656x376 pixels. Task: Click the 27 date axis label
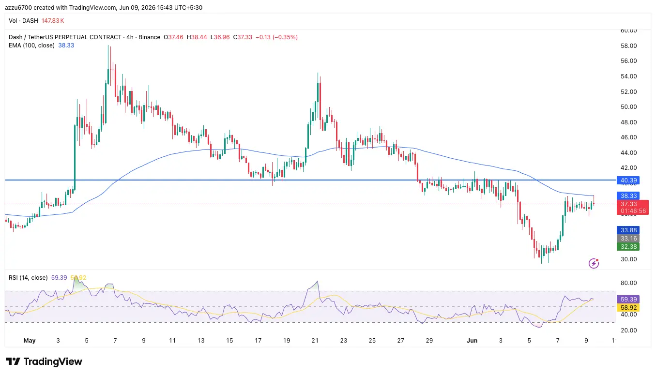[x=401, y=341]
